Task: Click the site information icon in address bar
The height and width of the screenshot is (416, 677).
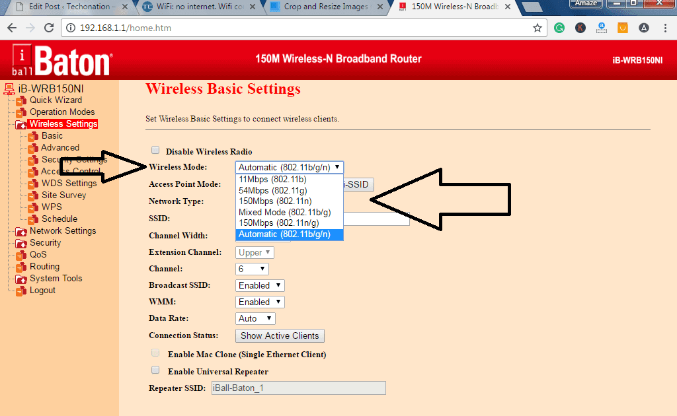Action: pos(70,28)
